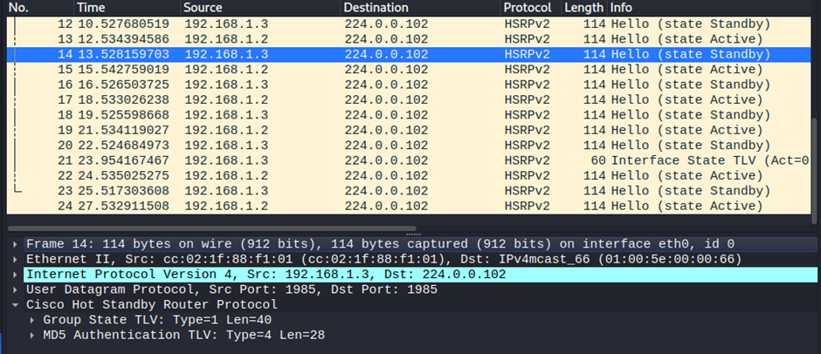Screen dimensions: 821x354
Task: Click the Group State TLV: Type=1 Len=40 text
Action: tap(157, 320)
